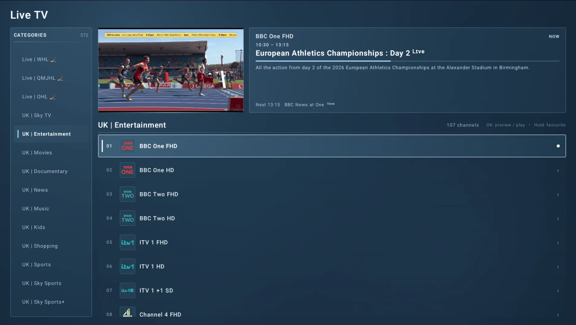Click the ITV 1 +1 SD channel logo
576x325 pixels.
[127, 291]
